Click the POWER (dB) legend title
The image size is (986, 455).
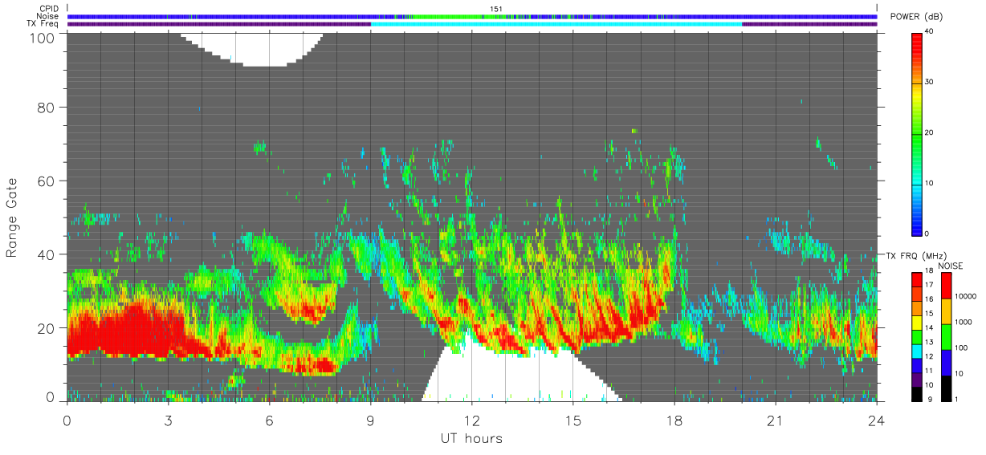(917, 18)
